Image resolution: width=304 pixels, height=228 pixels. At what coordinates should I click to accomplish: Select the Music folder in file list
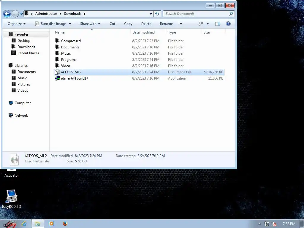click(139, 53)
